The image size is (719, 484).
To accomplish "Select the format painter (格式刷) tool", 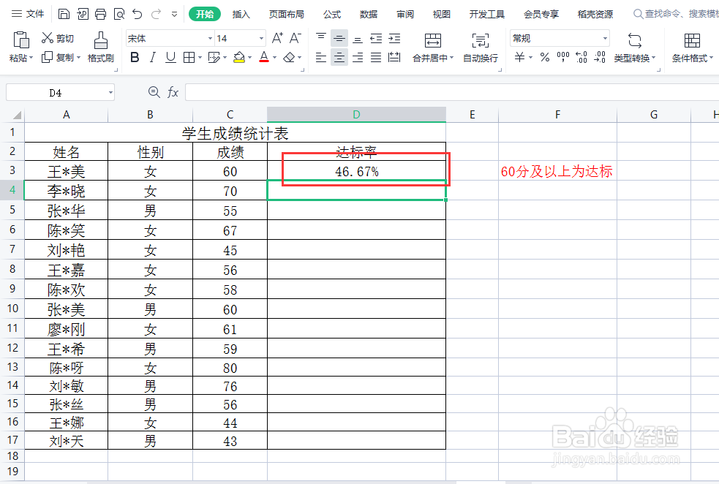I will pyautogui.click(x=101, y=44).
